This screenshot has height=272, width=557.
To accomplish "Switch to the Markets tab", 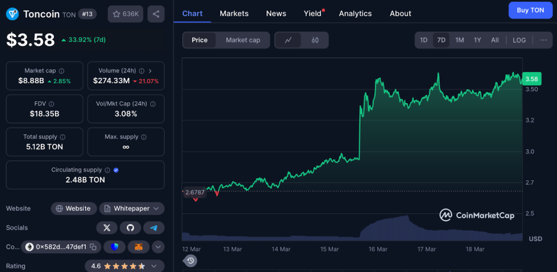I will point(234,13).
